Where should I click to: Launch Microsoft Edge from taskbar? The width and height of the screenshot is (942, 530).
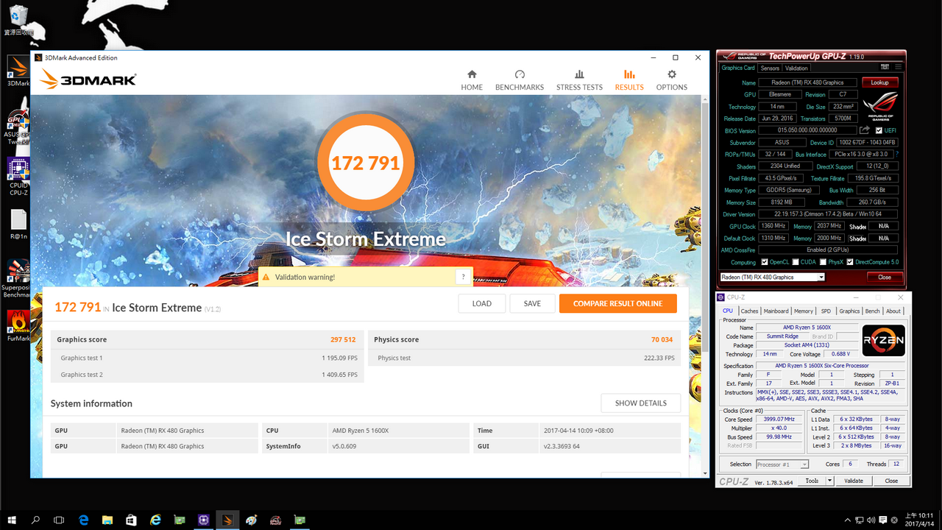(84, 520)
